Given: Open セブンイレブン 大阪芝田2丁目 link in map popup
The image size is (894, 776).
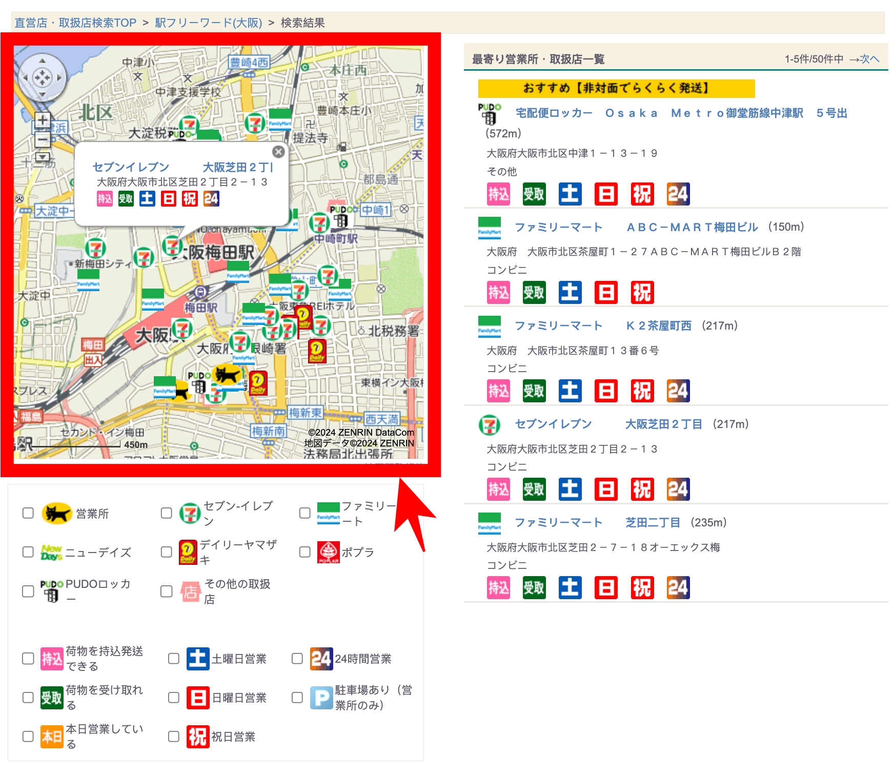Looking at the screenshot, I should [182, 167].
